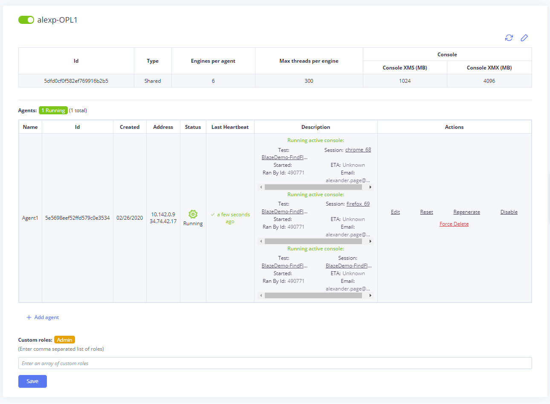The image size is (550, 404).
Task: Click Regenerate for Agent1
Action: point(466,212)
